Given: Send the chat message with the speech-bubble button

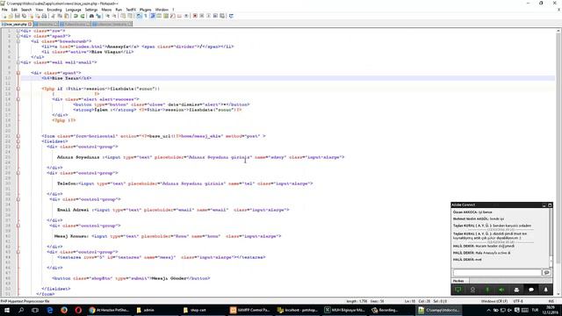Looking at the screenshot, I should coord(546,273).
